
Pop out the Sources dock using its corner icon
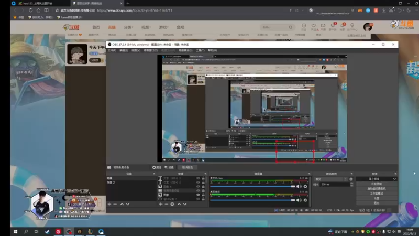[x=205, y=174]
